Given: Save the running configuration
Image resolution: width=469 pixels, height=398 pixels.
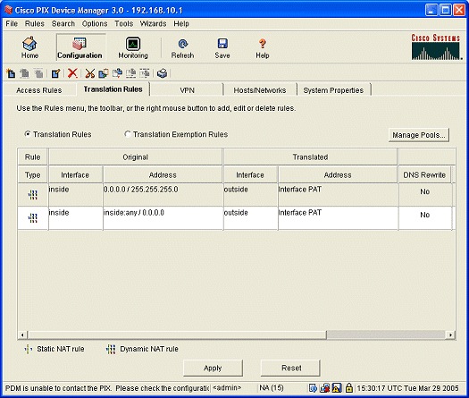Looking at the screenshot, I should coord(222,47).
